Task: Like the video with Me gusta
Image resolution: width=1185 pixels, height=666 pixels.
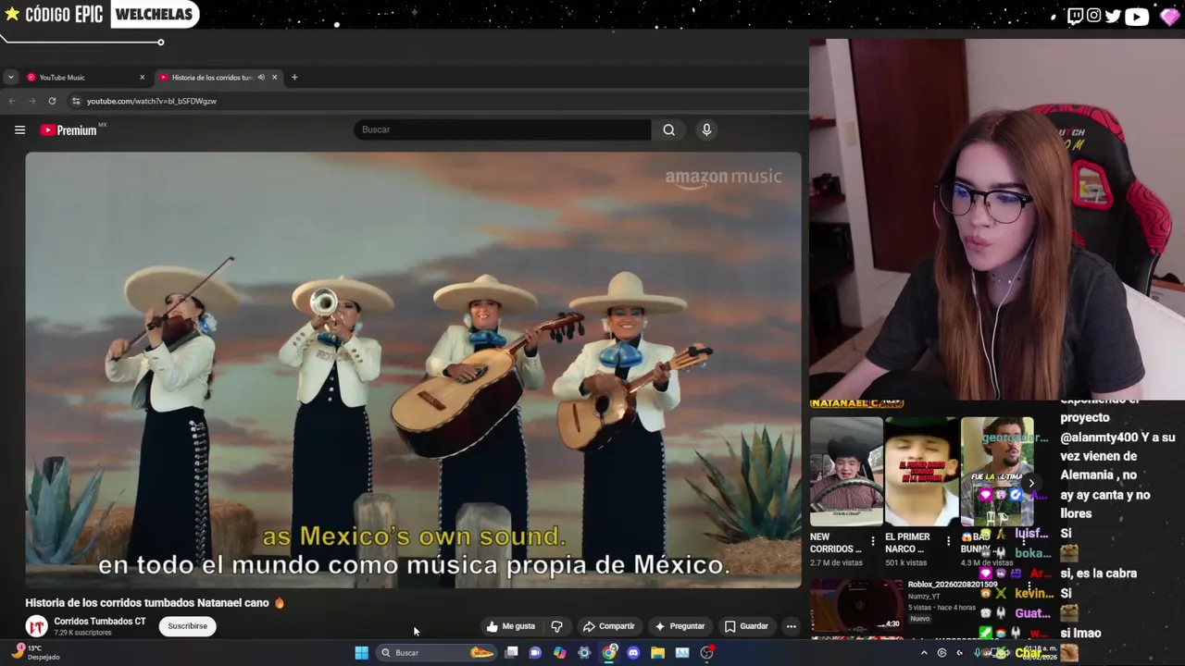Action: coord(511,626)
